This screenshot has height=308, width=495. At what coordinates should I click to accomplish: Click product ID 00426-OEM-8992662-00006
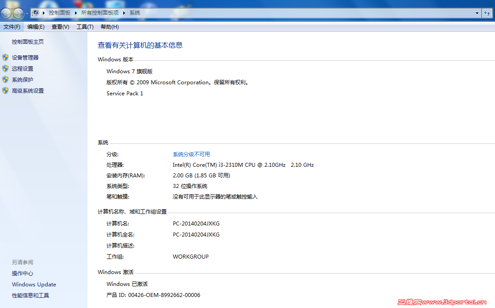point(164,295)
